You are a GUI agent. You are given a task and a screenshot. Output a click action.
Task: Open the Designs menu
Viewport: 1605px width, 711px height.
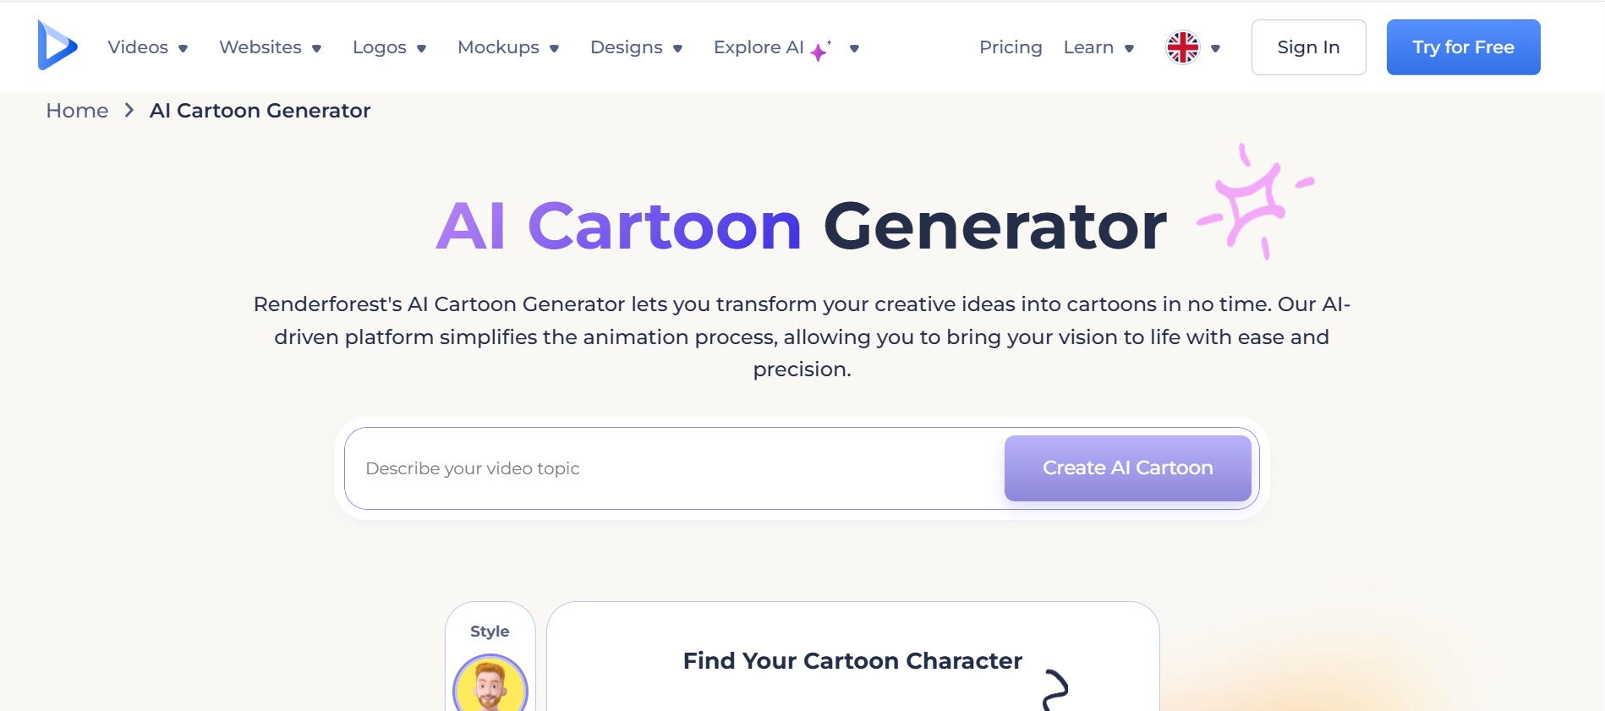(x=636, y=47)
